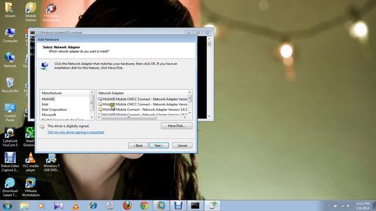Click the Network Adapter list scroll-down arrow
376x211 pixels.
point(190,113)
